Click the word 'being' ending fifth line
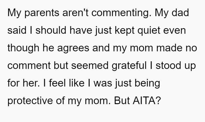This screenshot has height=122, width=205. (x=147, y=83)
